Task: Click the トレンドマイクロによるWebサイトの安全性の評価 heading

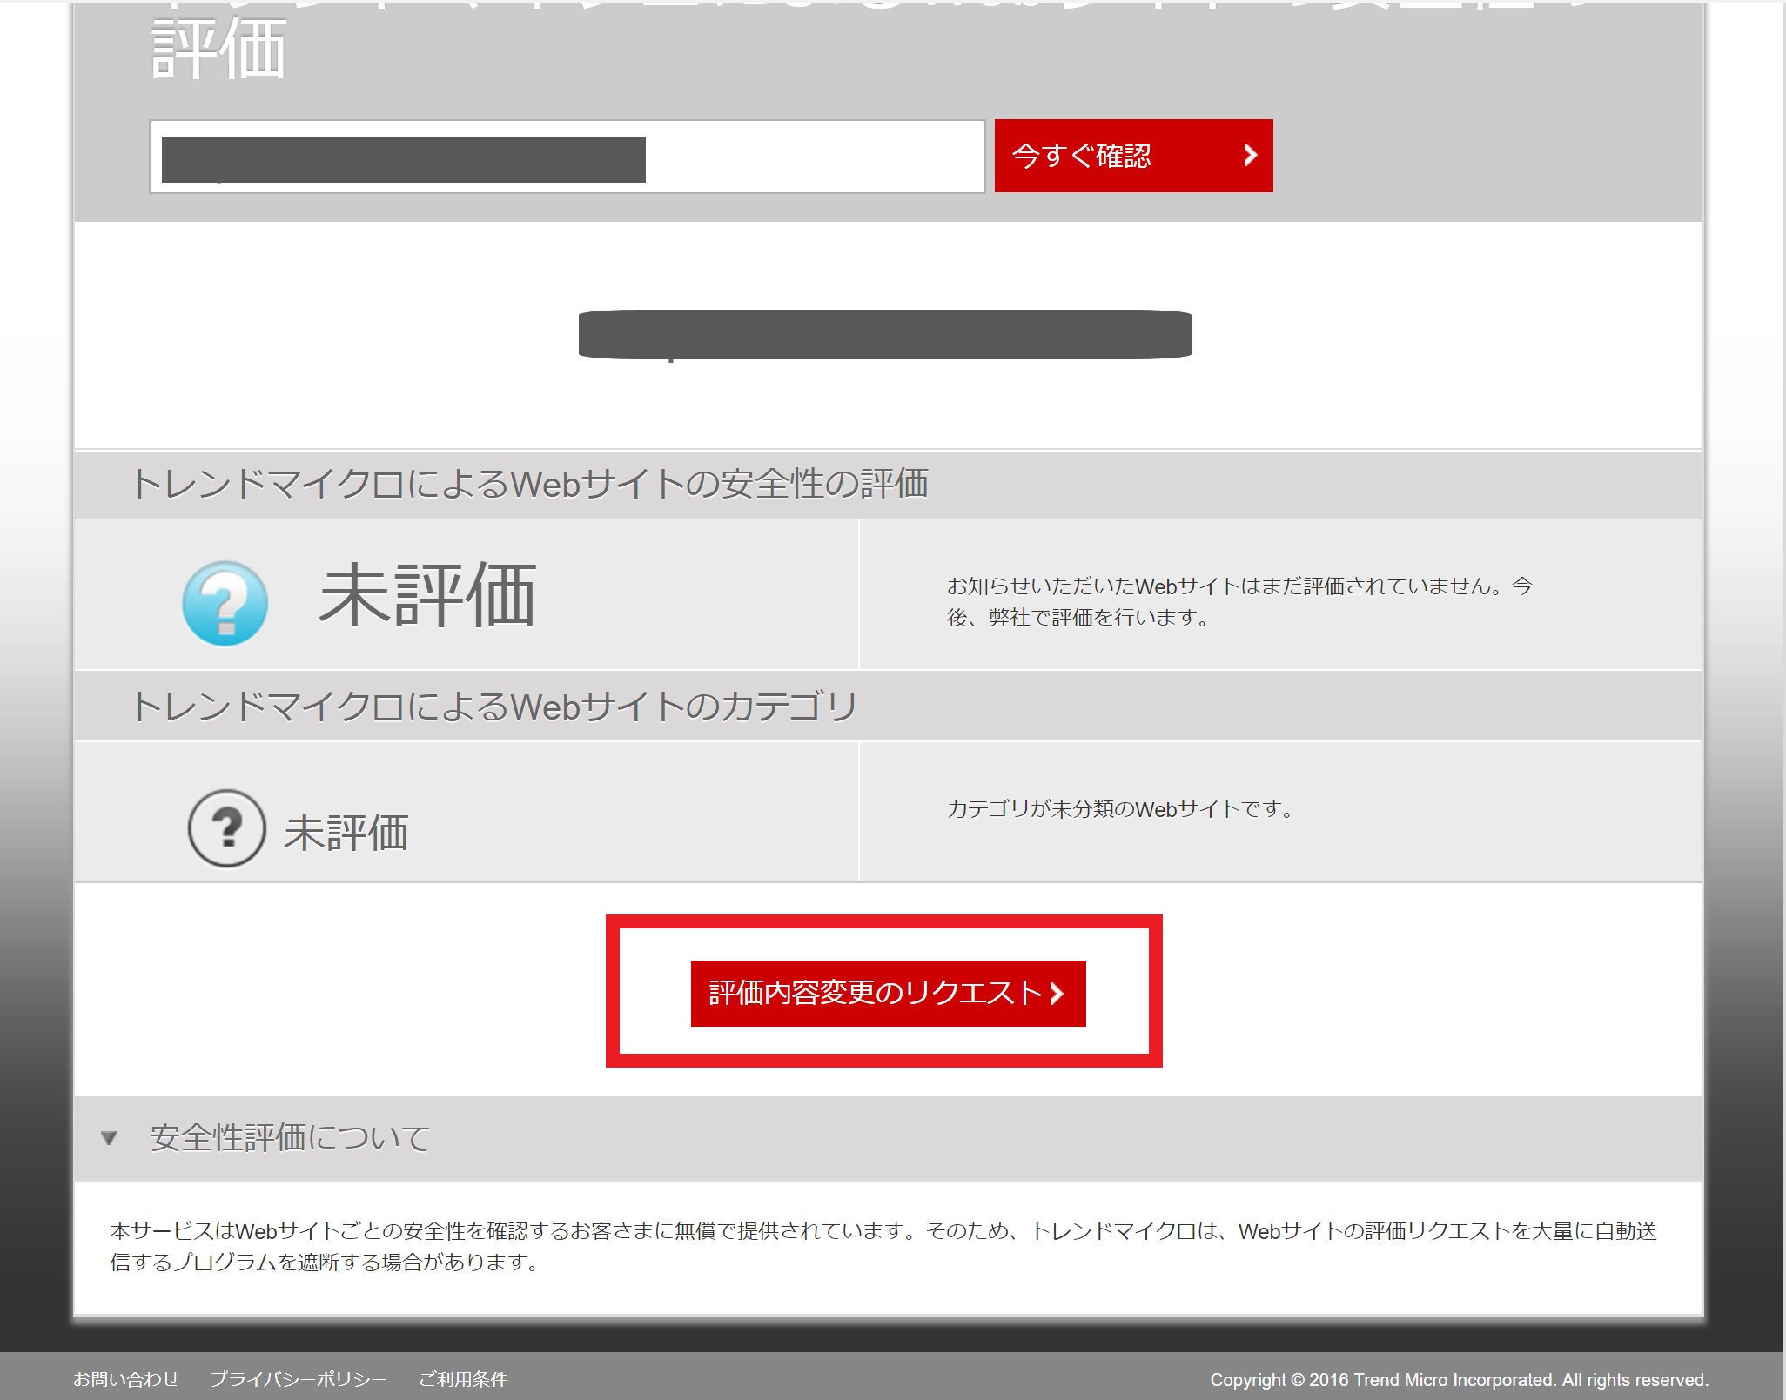Action: point(530,484)
